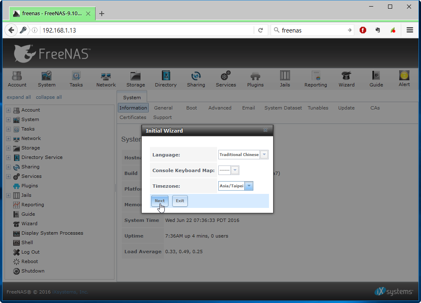Switch to the Certificates tab
The image size is (421, 303).
pos(133,117)
